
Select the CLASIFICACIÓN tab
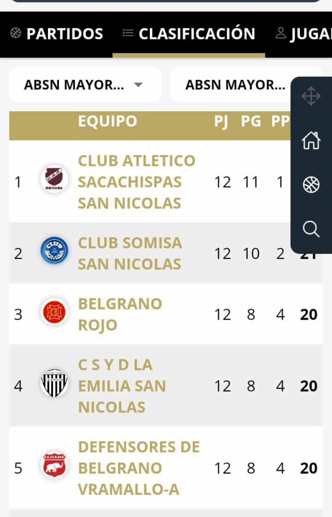[x=189, y=34]
